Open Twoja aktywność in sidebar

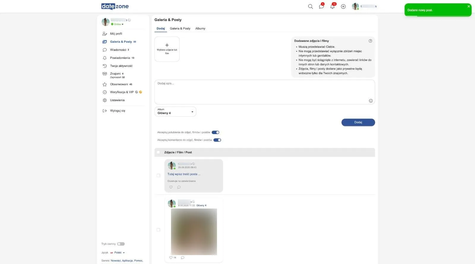(x=121, y=66)
